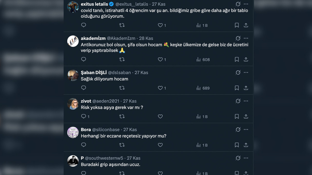Click zivot's profile avatar
312x175 pixels.
(x=73, y=104)
